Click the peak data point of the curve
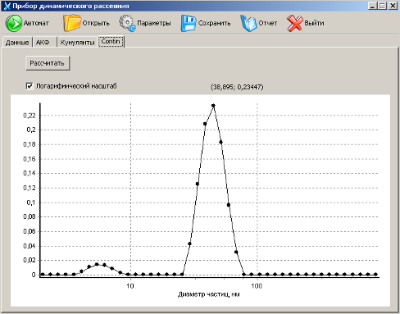The image size is (400, 314). pyautogui.click(x=213, y=106)
